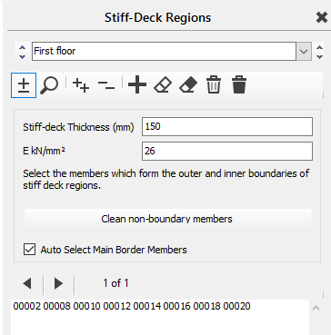Viewport: 331px width, 335px height.
Task: Close the Stiff-Deck Regions panel
Action: coord(322,18)
